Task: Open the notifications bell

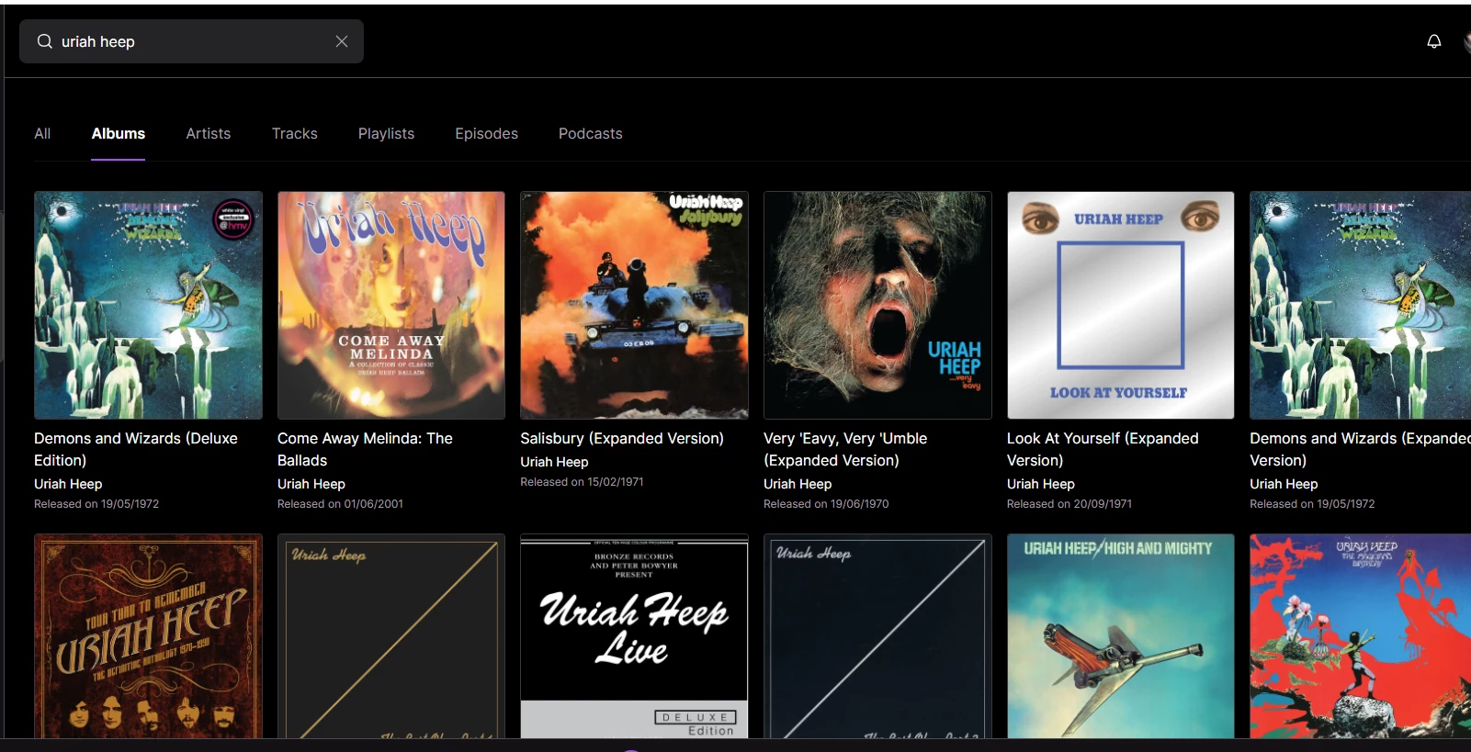Action: pos(1433,41)
